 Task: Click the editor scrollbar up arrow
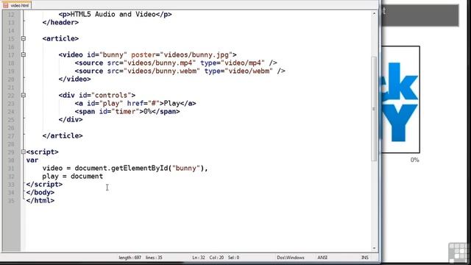374,13
